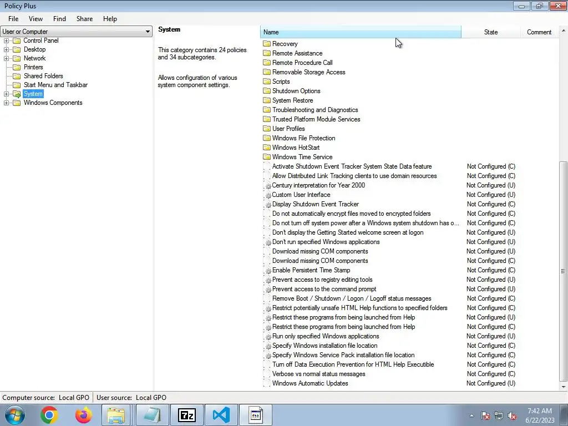
Task: Open 'Troubleshooting and Diagnostics' subcategory
Action: pos(315,110)
